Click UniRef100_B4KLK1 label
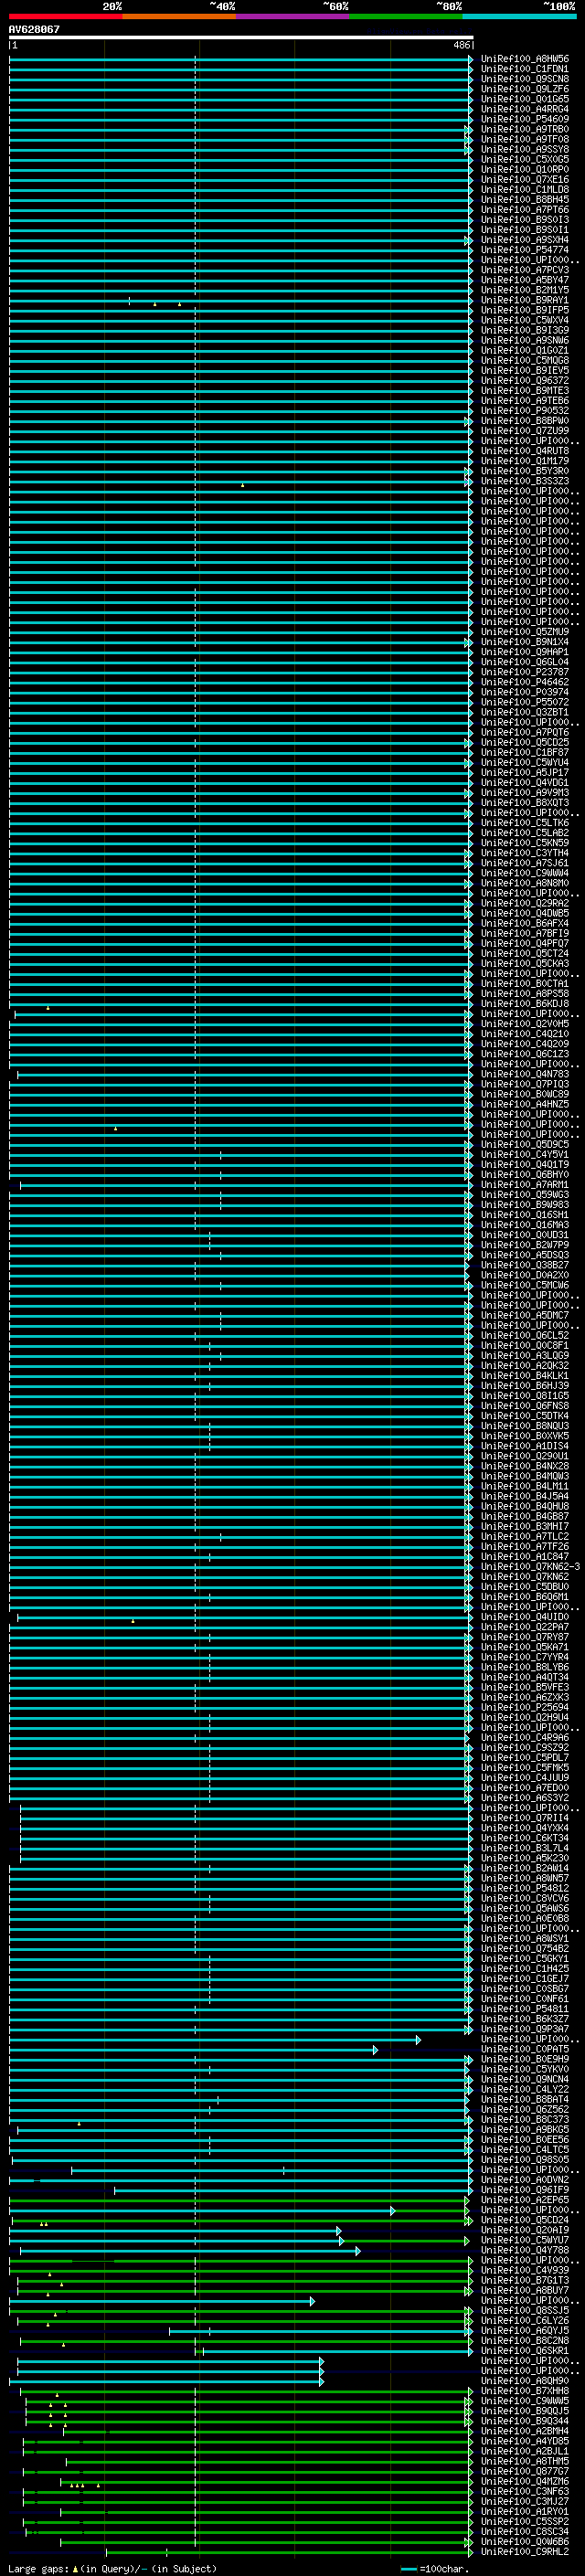The image size is (585, 2576). click(x=525, y=1375)
